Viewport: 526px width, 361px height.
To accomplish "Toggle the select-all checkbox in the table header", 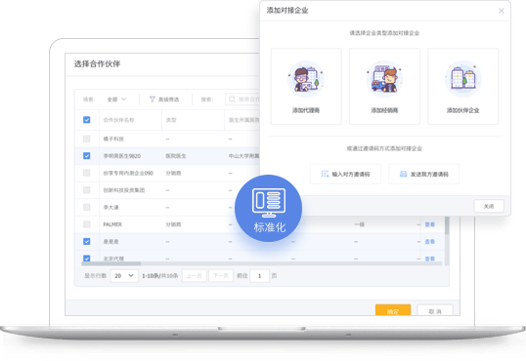I will pos(87,120).
